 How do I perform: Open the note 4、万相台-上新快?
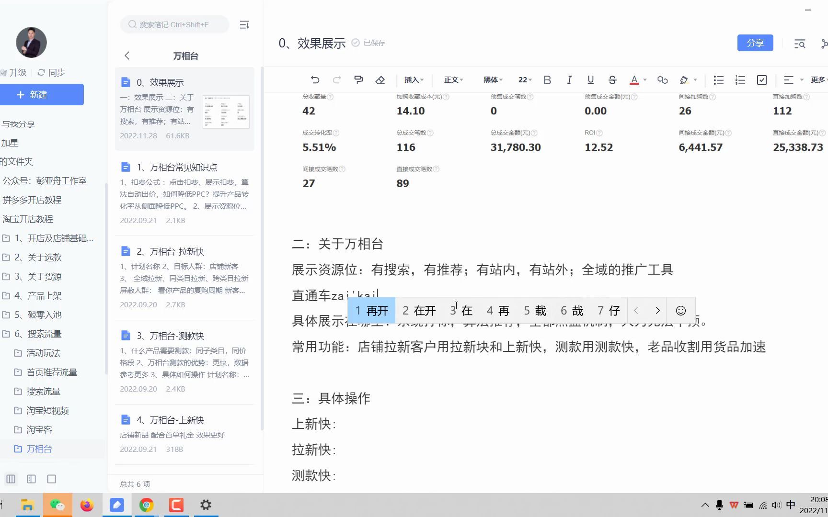tap(184, 434)
